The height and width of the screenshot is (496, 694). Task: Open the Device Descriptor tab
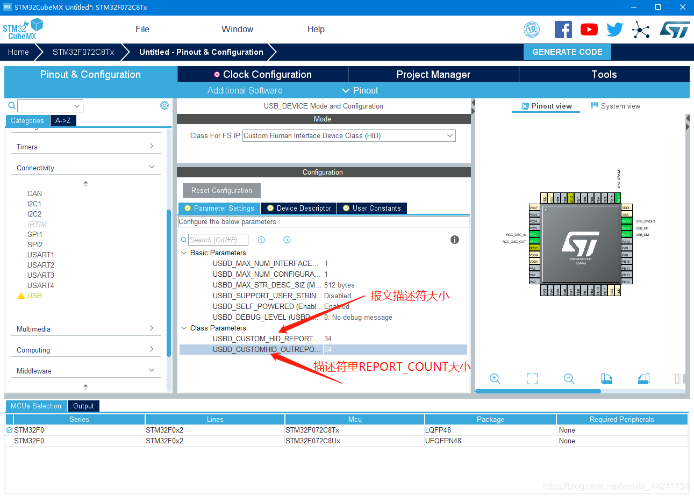click(x=299, y=208)
